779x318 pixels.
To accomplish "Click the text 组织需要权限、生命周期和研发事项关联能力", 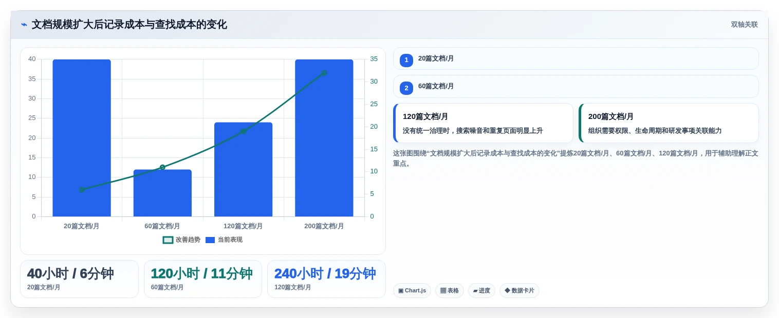I will click(x=655, y=131).
